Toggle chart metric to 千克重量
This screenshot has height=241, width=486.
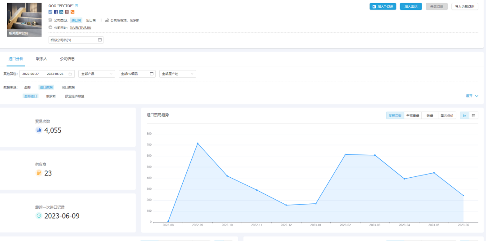pyautogui.click(x=413, y=115)
